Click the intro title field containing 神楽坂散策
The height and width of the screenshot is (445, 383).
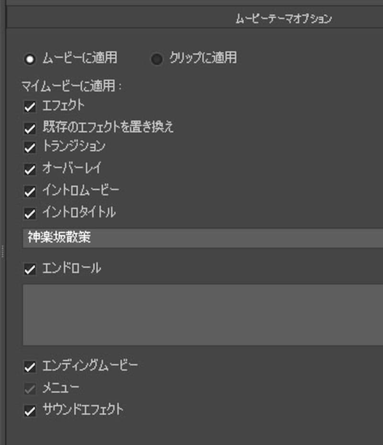[x=201, y=238]
